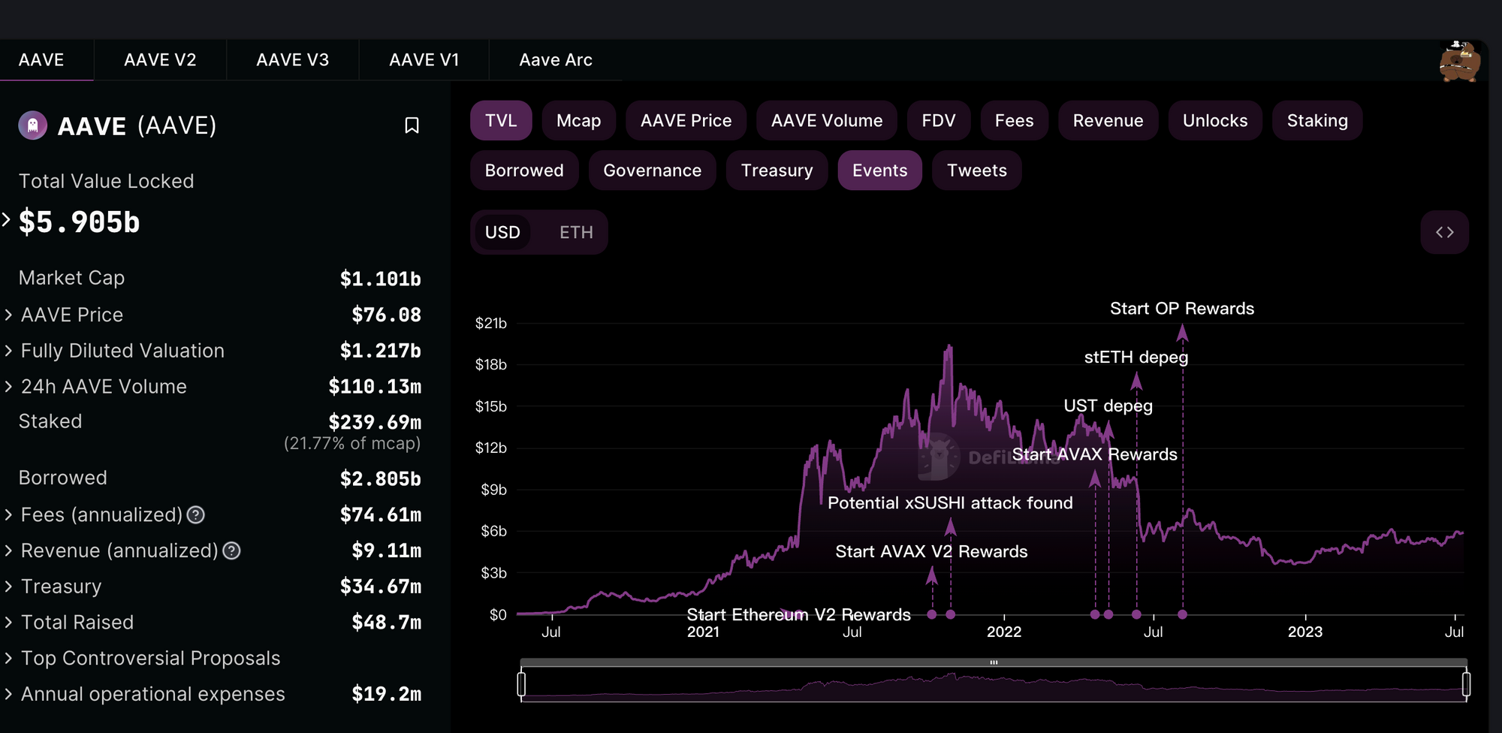Expand the Total Value Locked breakdown

[x=6, y=220]
